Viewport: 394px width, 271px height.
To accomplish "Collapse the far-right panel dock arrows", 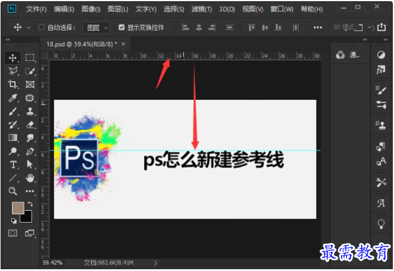I will [386, 39].
